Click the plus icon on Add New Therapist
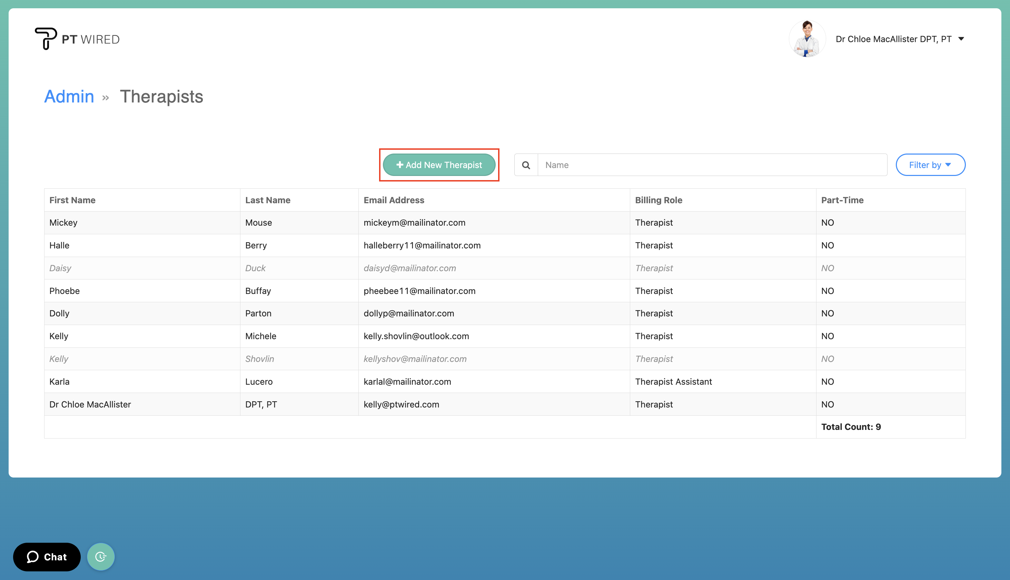Screen dimensions: 1010x580 coord(399,165)
